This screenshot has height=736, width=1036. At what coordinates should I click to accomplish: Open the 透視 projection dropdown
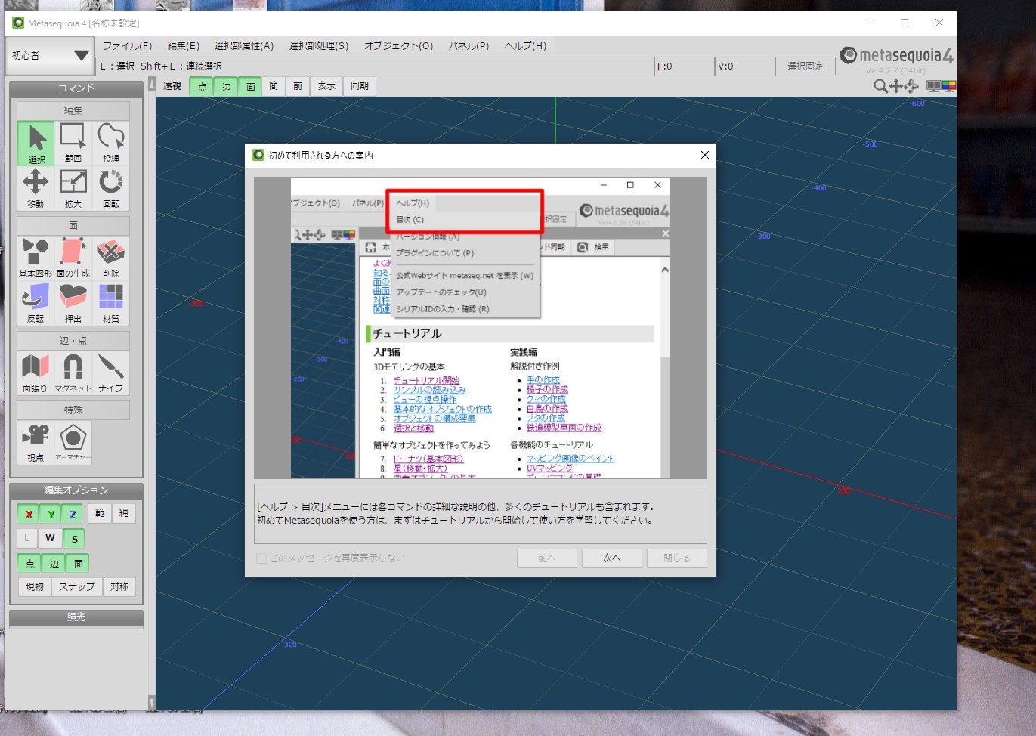[x=173, y=86]
